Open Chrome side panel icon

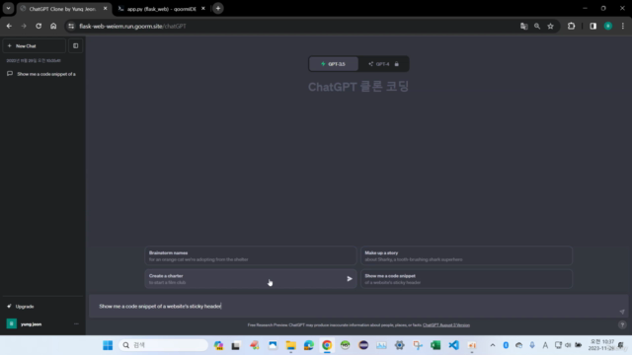[592, 27]
